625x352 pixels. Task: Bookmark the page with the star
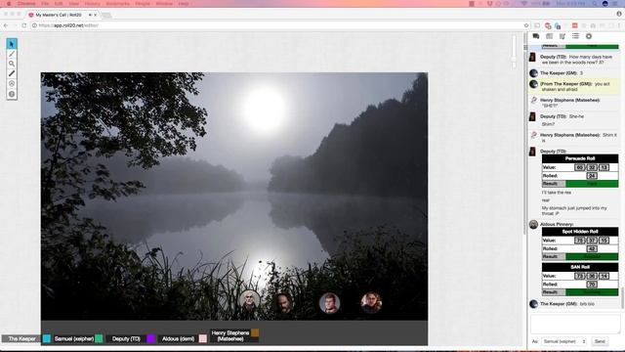coord(526,25)
